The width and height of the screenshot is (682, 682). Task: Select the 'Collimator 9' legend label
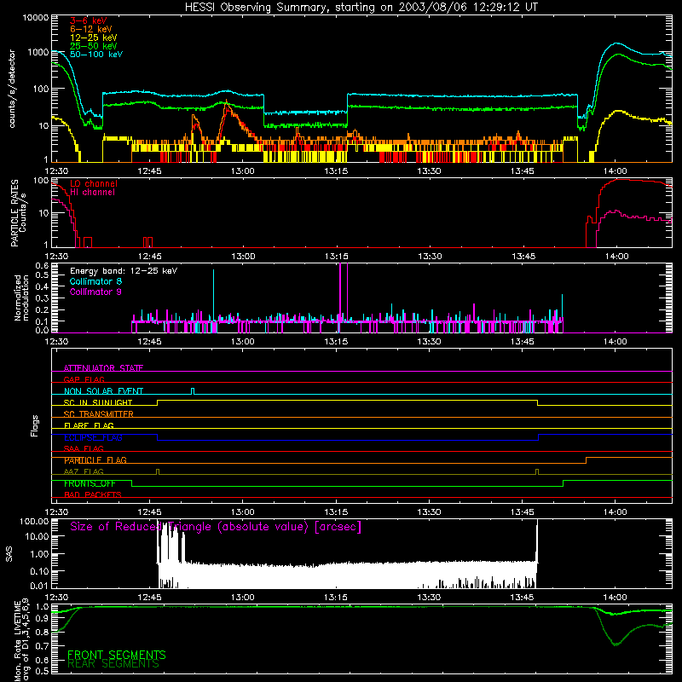coord(95,292)
